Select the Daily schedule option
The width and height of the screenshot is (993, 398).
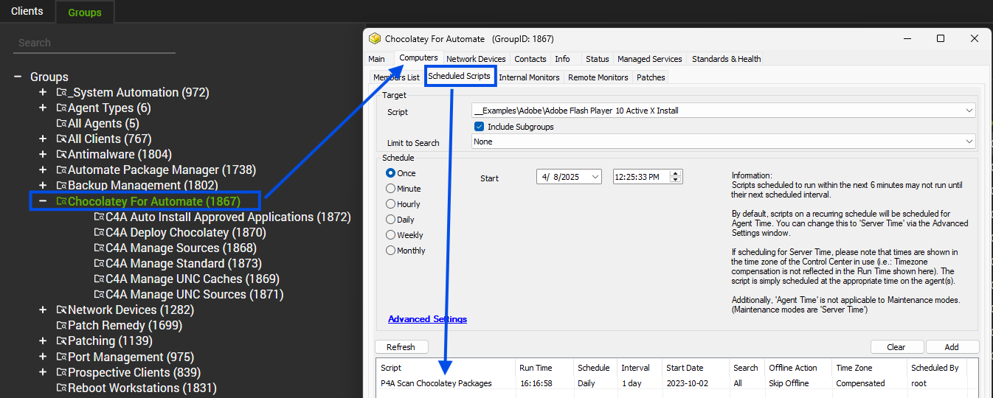pyautogui.click(x=391, y=220)
